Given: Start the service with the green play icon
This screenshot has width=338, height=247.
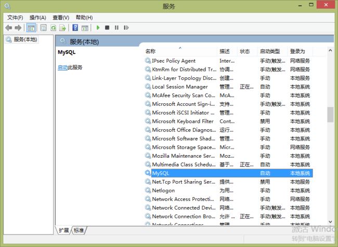Looking at the screenshot, I should [98, 28].
